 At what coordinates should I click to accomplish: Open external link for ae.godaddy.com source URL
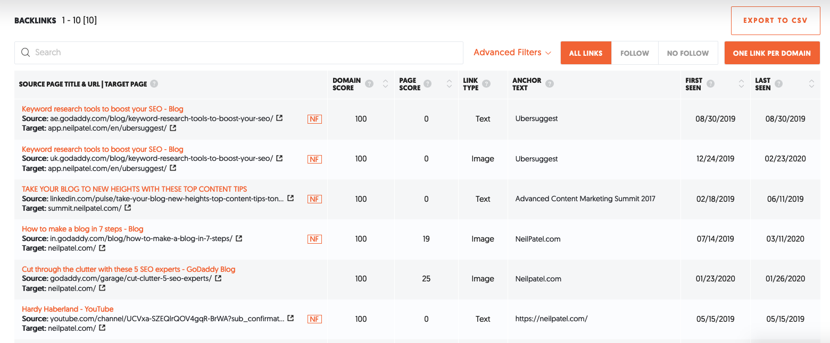280,118
